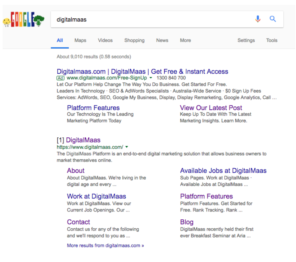This screenshot has width=296, height=262.
Task: Click Services: AdWords, SEO line in ad
Action: coord(167,98)
